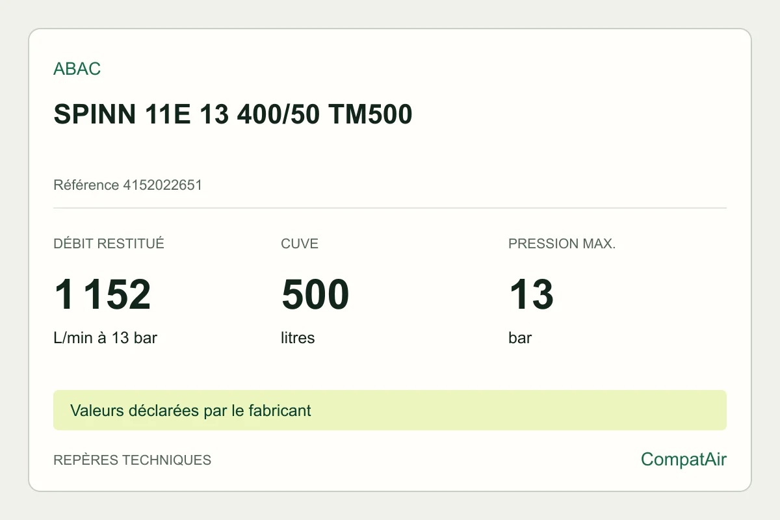Click the DÉBIT RESTITUÉ label
Screen dimensions: 780x520
109,244
